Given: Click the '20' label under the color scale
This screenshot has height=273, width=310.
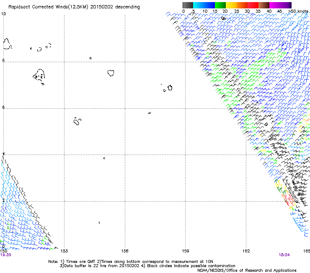Looking at the screenshot, I should (x=225, y=11).
